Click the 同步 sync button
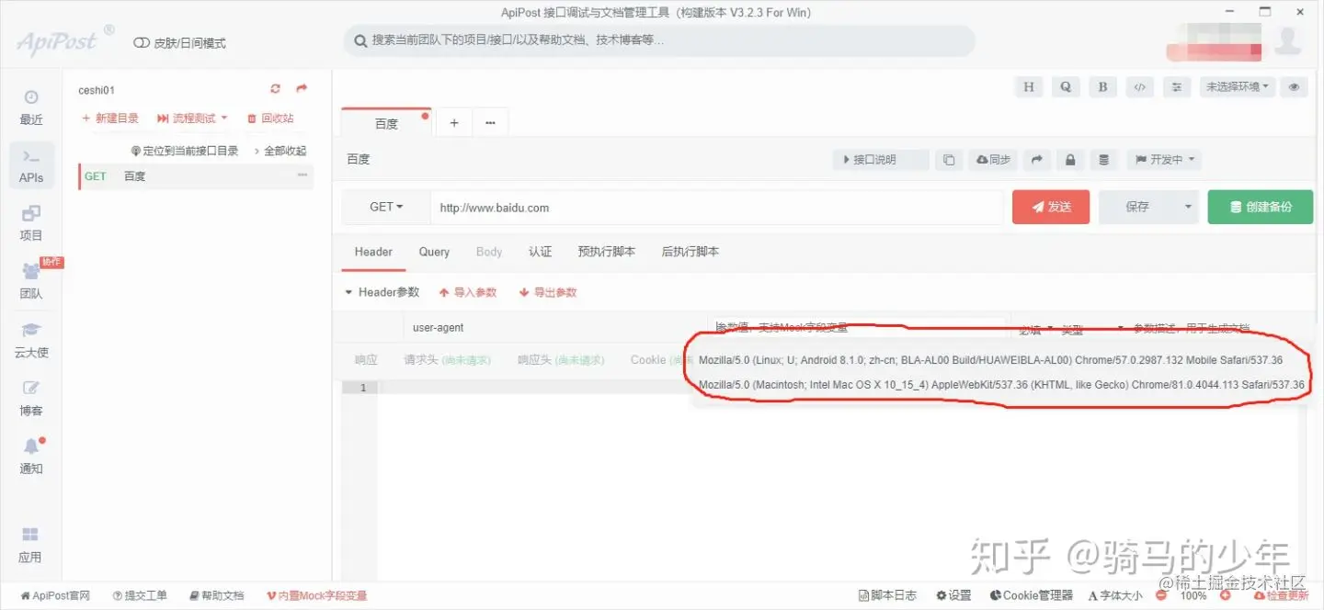Viewport: 1324px width, 610px height. coord(993,160)
